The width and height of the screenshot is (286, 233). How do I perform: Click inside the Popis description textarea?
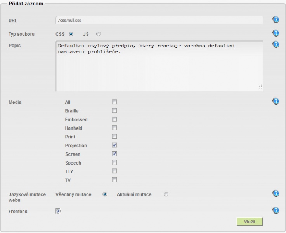pos(159,66)
